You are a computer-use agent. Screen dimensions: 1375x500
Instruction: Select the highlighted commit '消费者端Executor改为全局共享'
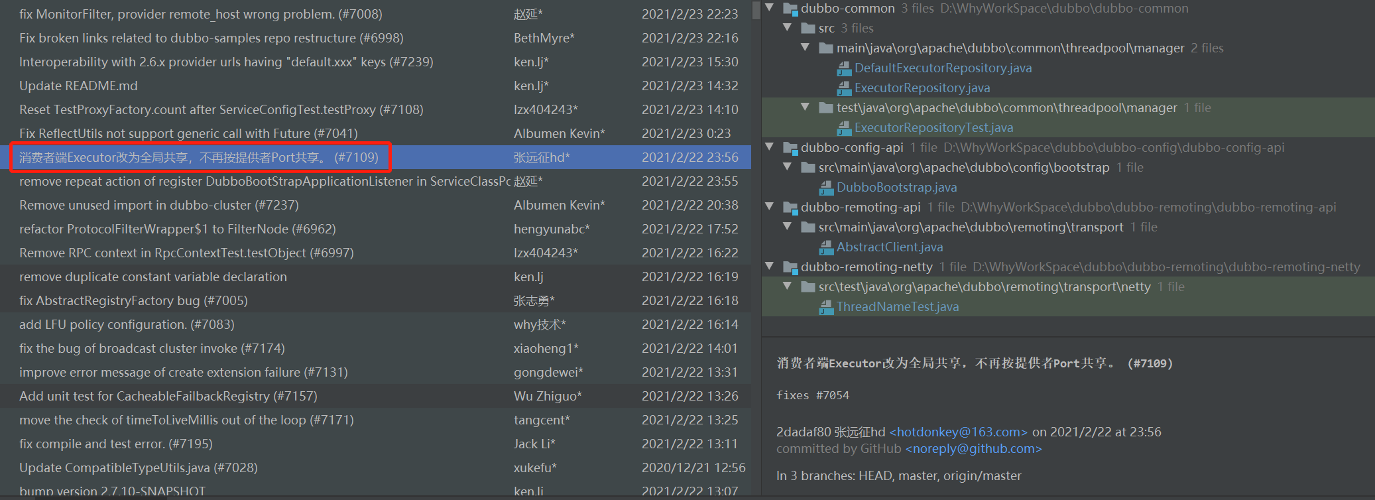coord(375,157)
